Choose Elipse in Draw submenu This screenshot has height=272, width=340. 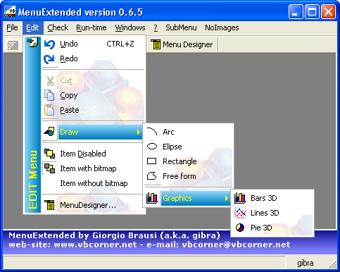188,147
